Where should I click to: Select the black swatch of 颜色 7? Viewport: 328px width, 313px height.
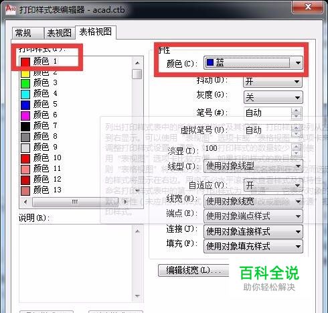pyautogui.click(x=25, y=126)
